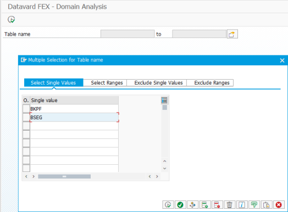This screenshot has width=288, height=212.
Task: Click the scroll down arrow of value table
Action: (164, 168)
